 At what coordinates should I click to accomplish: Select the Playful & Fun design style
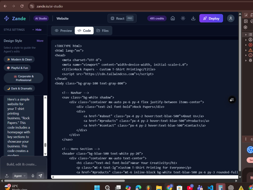pos(17,68)
